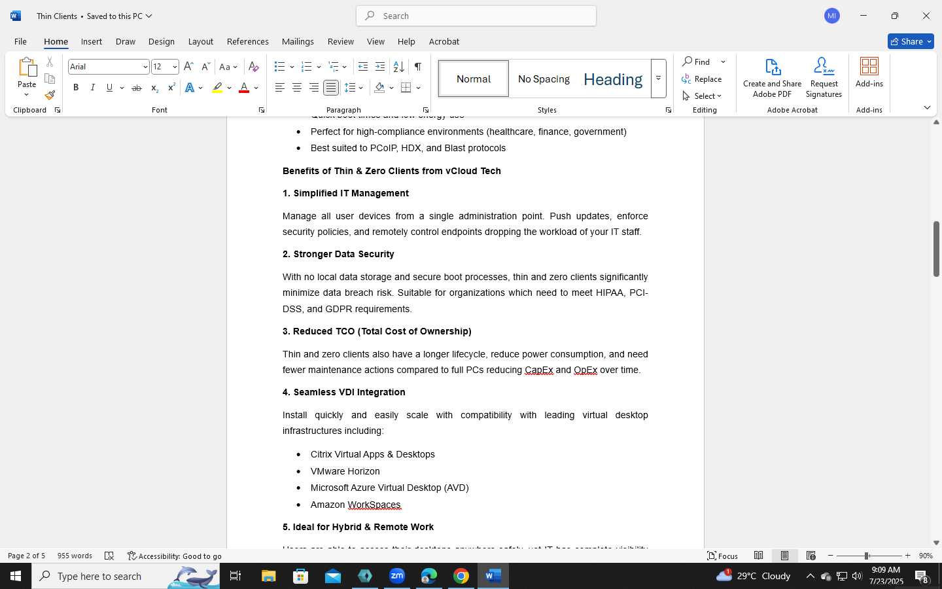
Task: Click Accessibility: Good to go status
Action: [175, 556]
